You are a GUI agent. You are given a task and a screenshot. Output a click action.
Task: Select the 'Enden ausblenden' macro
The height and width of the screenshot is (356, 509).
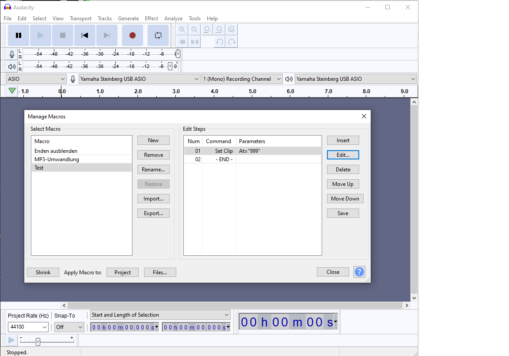click(81, 151)
